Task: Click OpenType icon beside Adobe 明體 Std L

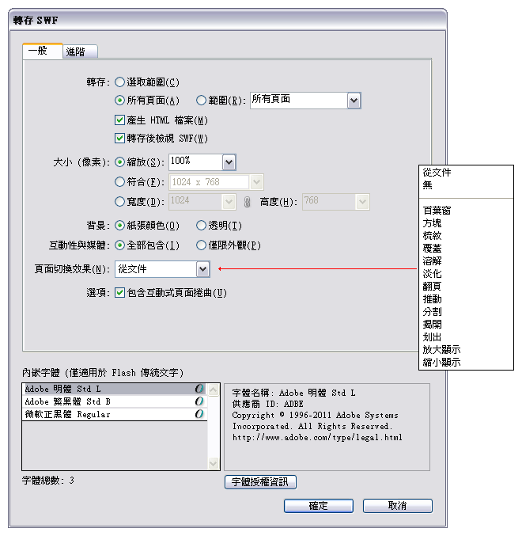Action: [x=199, y=389]
